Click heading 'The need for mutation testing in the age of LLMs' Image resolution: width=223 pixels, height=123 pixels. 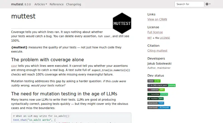pyautogui.click(x=64, y=94)
